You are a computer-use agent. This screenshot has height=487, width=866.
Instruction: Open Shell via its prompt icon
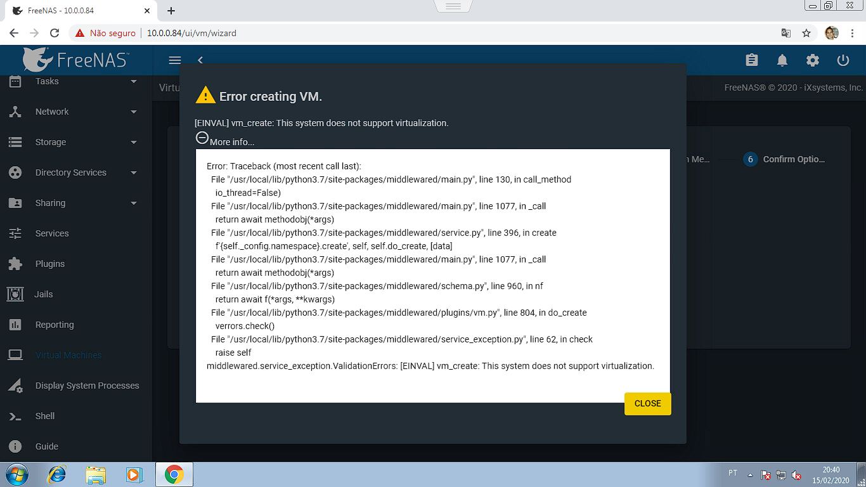15,416
